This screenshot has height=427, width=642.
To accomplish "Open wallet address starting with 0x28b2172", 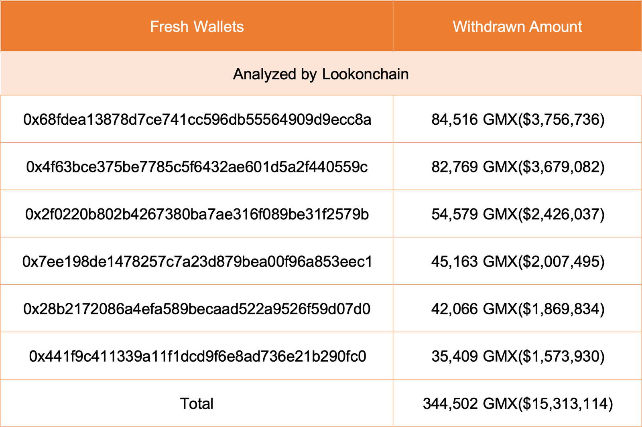I will point(197,309).
